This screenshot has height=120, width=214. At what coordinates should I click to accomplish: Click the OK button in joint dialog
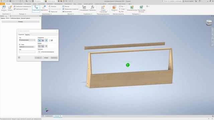[x=38, y=58]
